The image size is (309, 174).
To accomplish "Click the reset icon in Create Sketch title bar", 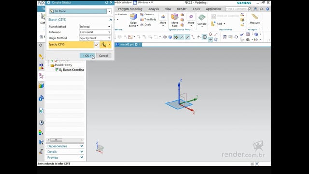I will click(x=106, y=2).
